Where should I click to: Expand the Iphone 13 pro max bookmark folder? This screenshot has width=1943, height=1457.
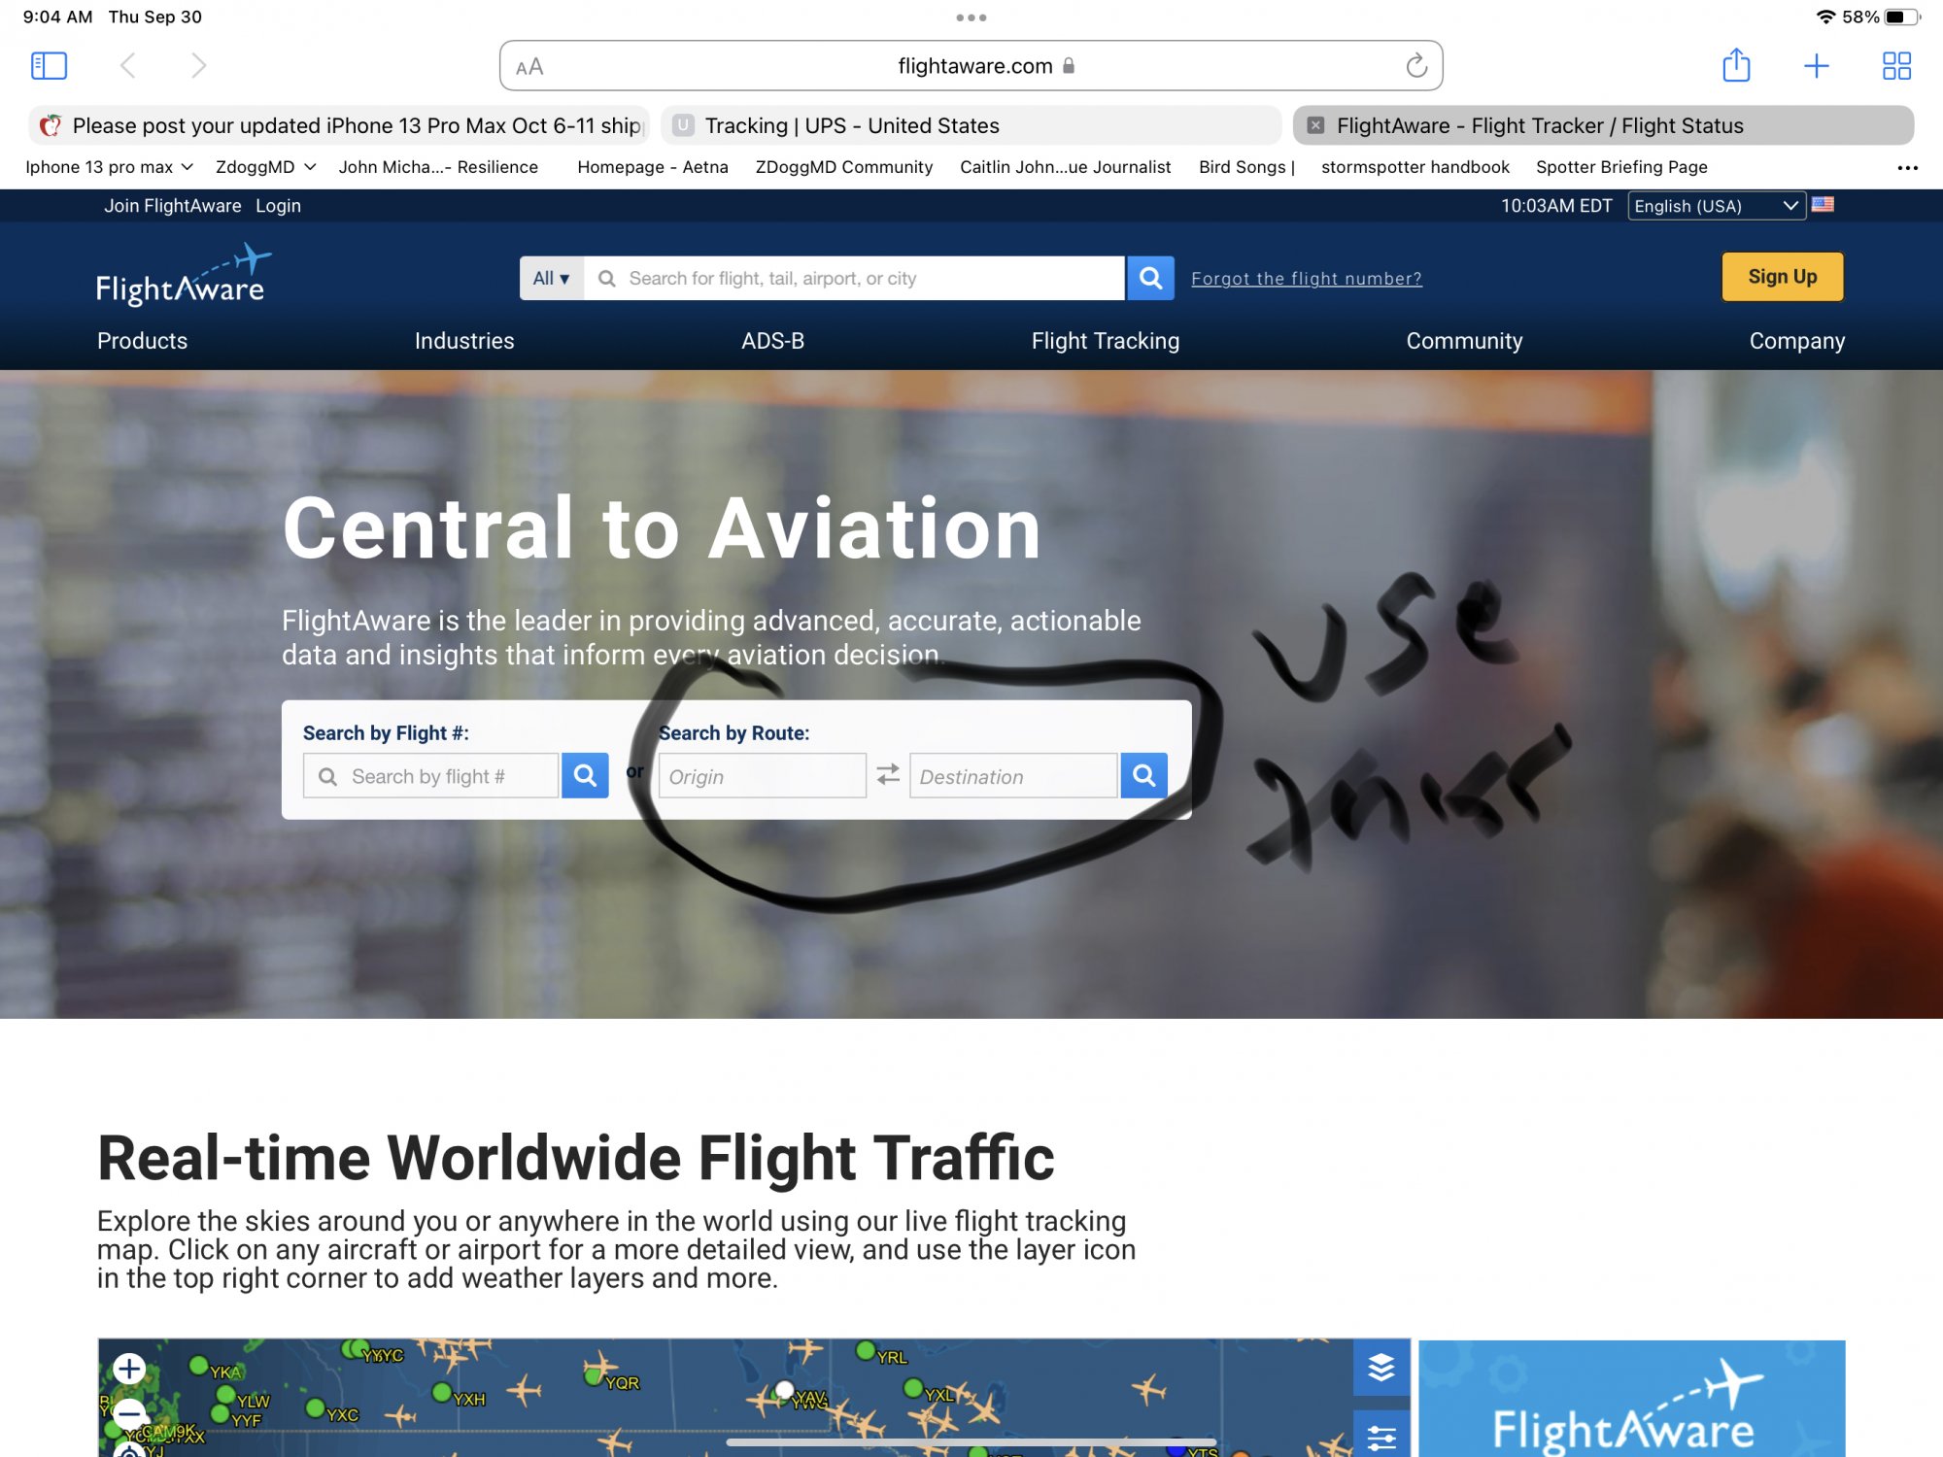(x=109, y=167)
